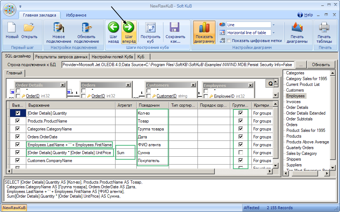Toggle CustomerID checkbox in Customers table
Screen dimensions: 340x212
point(149,96)
